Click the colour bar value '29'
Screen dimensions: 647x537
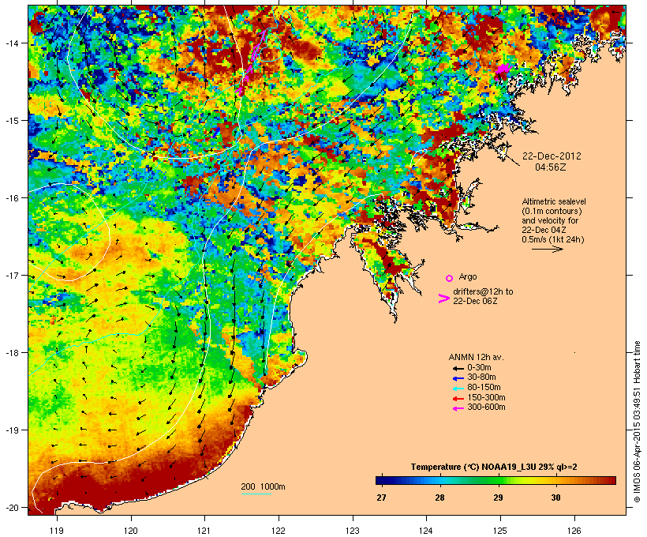[498, 498]
